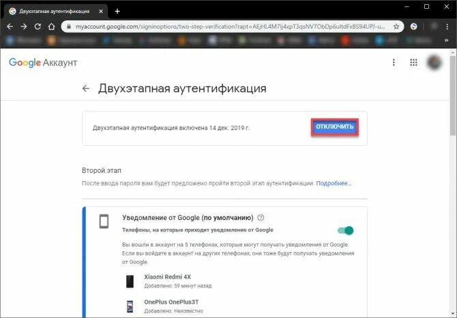Open the Подробнее link

pyautogui.click(x=334, y=183)
